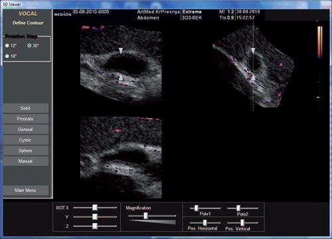
Task: Click the Pos. Vertical slider handle
Action: (242, 222)
